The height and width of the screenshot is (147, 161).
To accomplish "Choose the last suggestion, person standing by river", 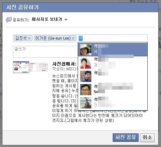I will tap(113, 103).
